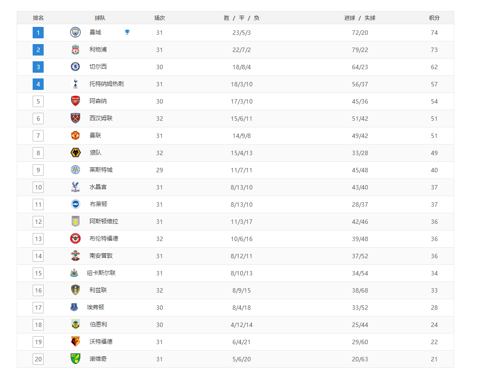This screenshot has height=375, width=486.
Task: Click the Brentford bee crest
Action: [x=75, y=238]
